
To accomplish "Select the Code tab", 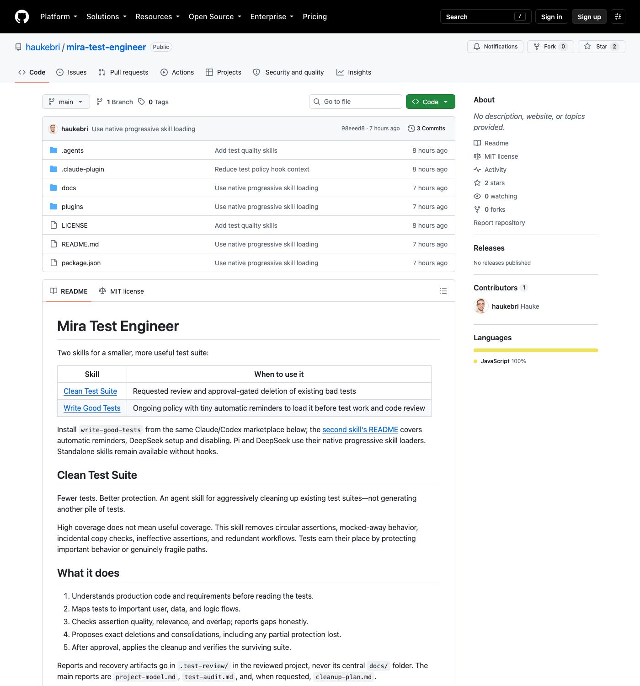I will pos(32,72).
